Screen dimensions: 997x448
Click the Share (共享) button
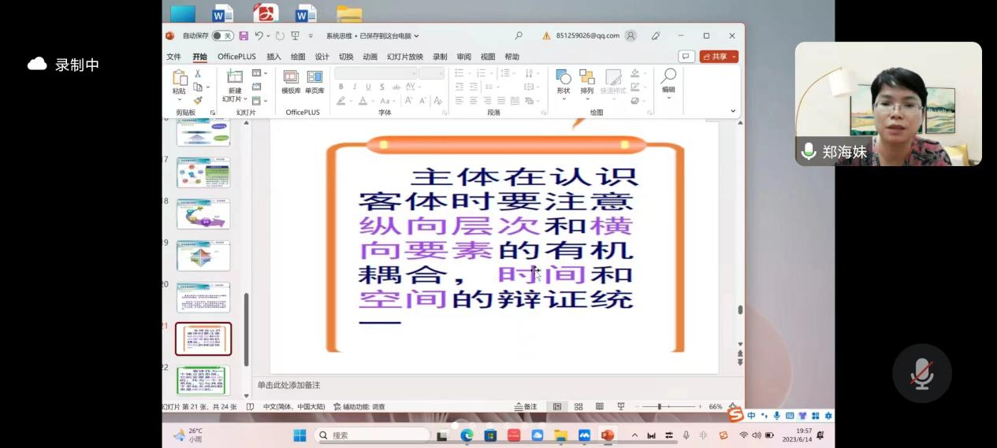[x=715, y=57]
